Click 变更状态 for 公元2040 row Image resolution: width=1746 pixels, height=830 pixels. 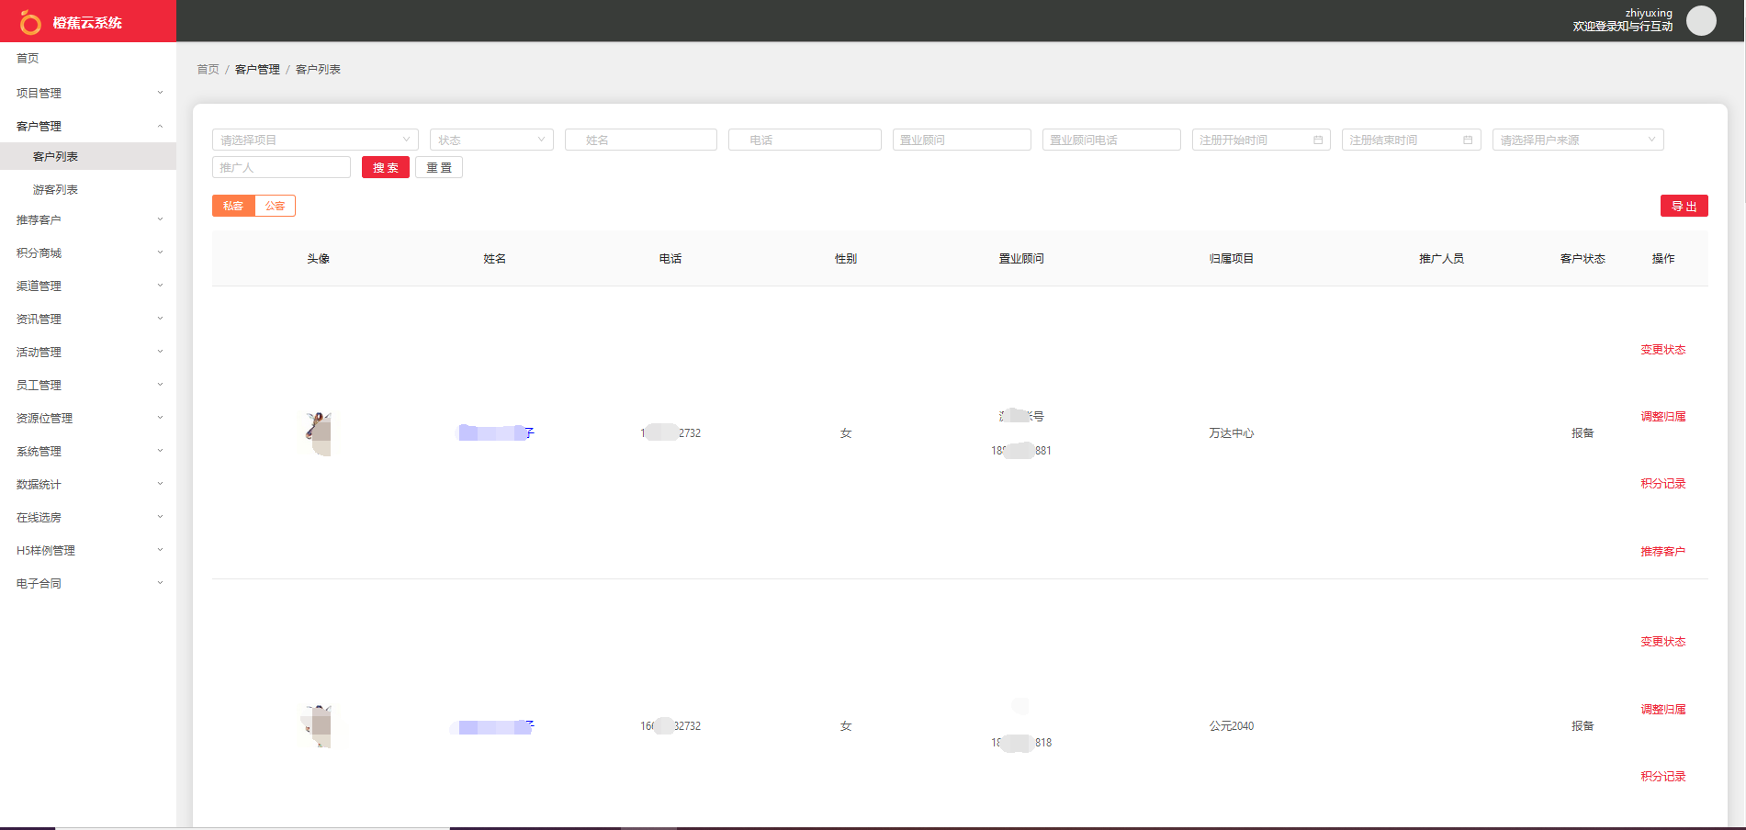pyautogui.click(x=1663, y=642)
